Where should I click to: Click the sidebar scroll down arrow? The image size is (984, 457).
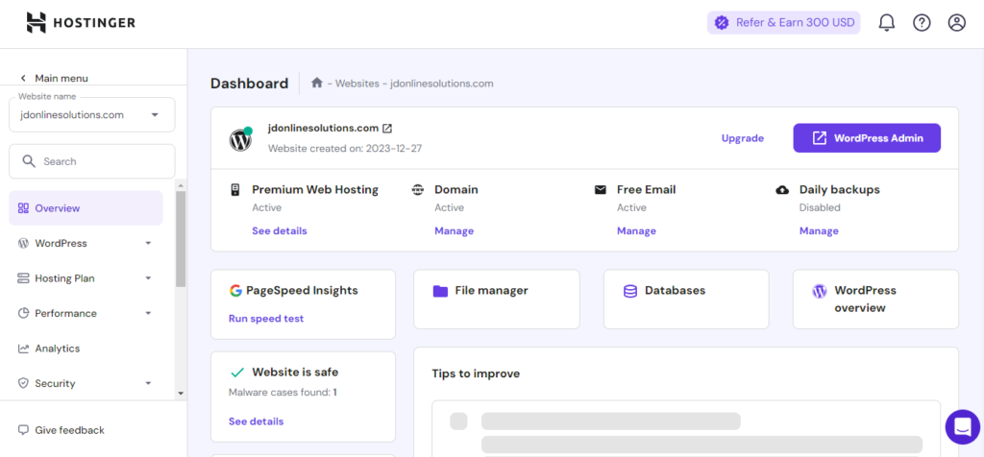181,394
